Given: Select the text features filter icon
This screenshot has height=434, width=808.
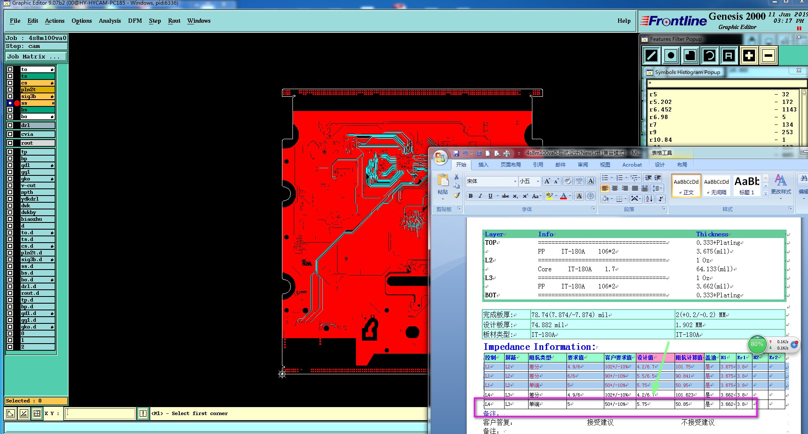Looking at the screenshot, I should click(x=729, y=56).
